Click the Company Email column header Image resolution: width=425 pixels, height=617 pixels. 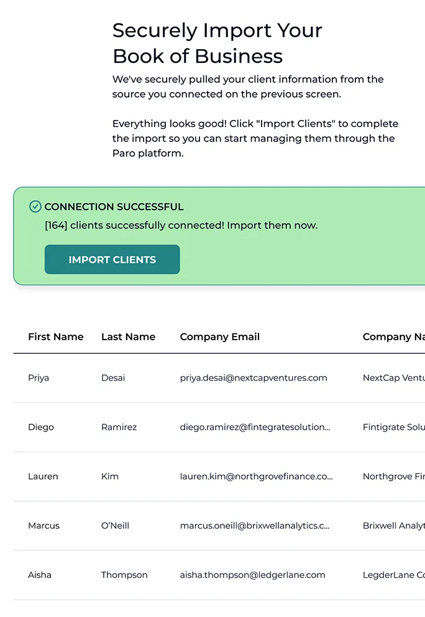(x=219, y=336)
